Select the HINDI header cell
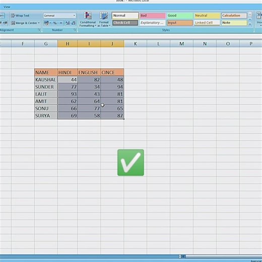 pos(68,73)
